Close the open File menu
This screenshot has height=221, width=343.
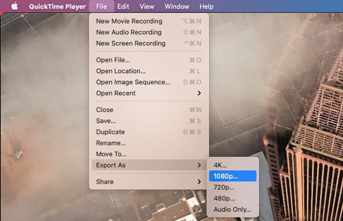coord(102,6)
